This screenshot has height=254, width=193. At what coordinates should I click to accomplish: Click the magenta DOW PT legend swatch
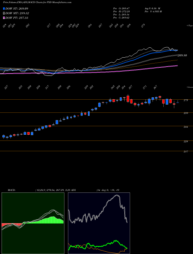tap(4, 18)
